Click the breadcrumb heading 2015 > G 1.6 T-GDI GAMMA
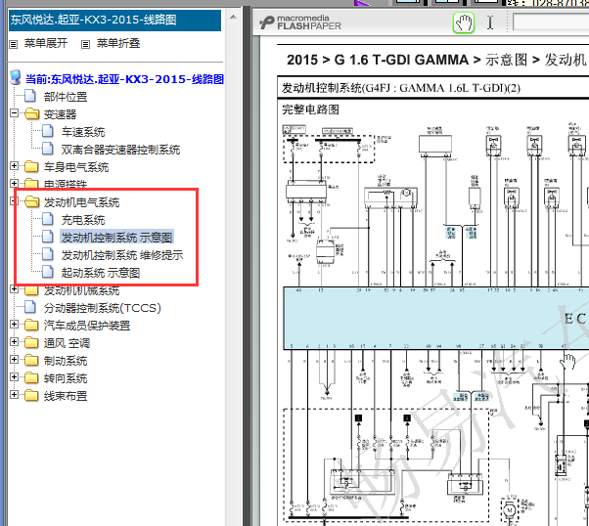 [x=378, y=60]
